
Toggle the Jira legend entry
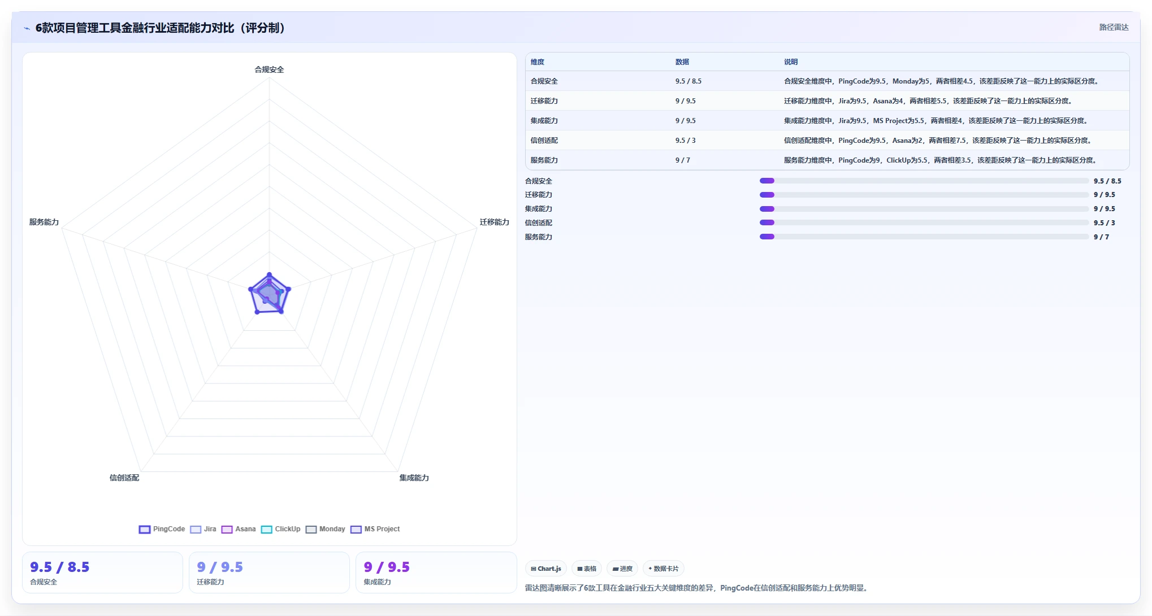point(203,529)
